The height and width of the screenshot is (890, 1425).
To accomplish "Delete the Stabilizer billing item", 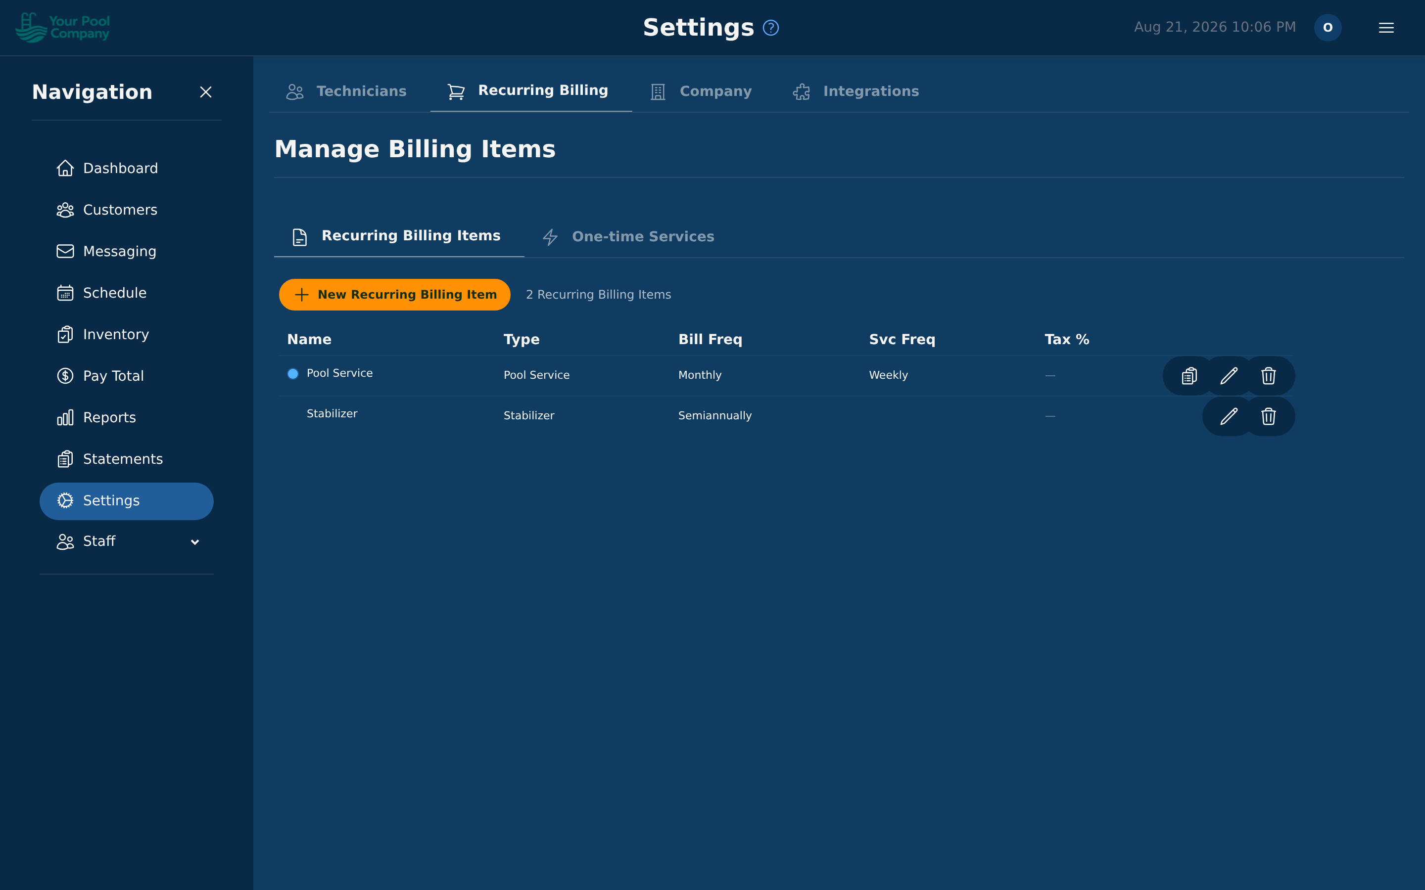I will pyautogui.click(x=1268, y=416).
